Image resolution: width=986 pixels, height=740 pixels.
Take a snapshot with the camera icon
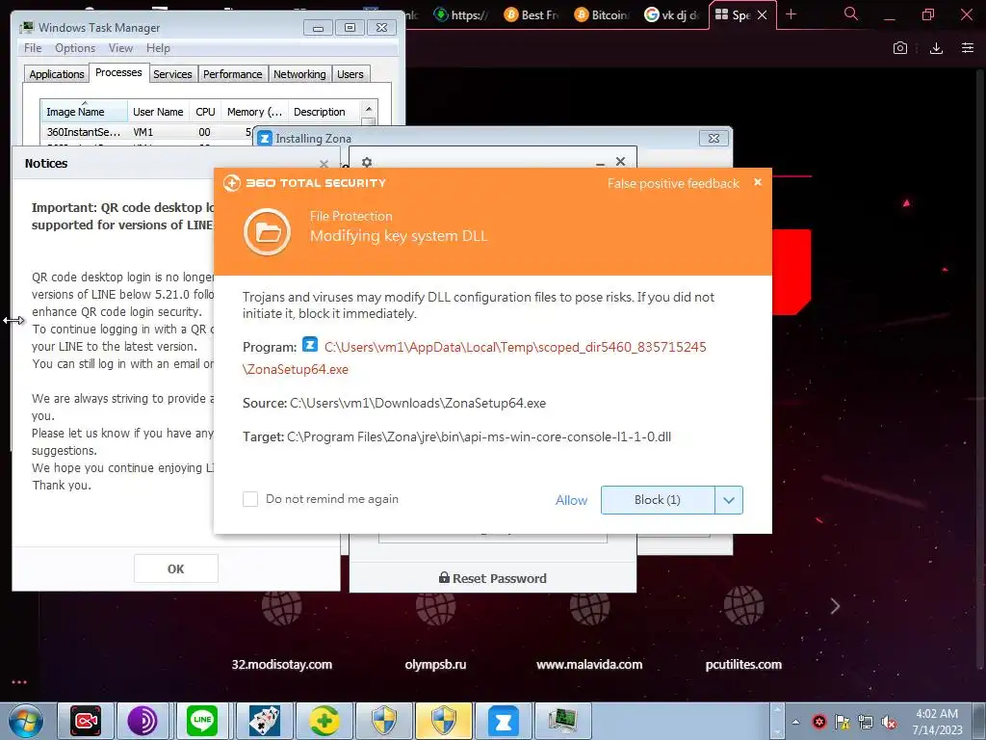900,48
